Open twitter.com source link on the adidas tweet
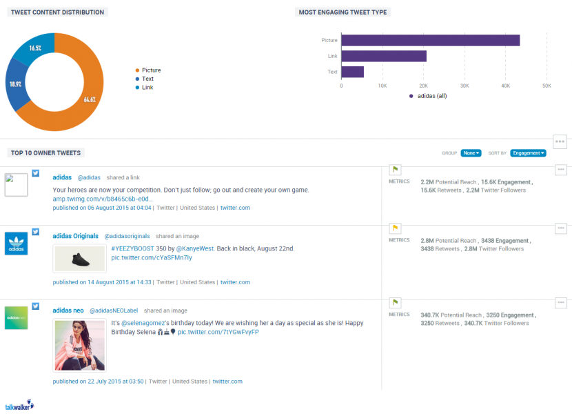Image resolution: width=572 pixels, height=414 pixels. pyautogui.click(x=235, y=208)
